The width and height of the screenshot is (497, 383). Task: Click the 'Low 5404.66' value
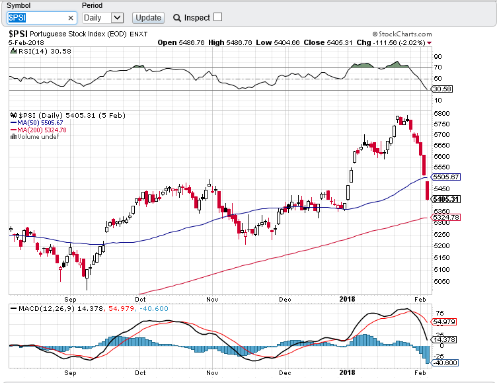click(x=278, y=42)
